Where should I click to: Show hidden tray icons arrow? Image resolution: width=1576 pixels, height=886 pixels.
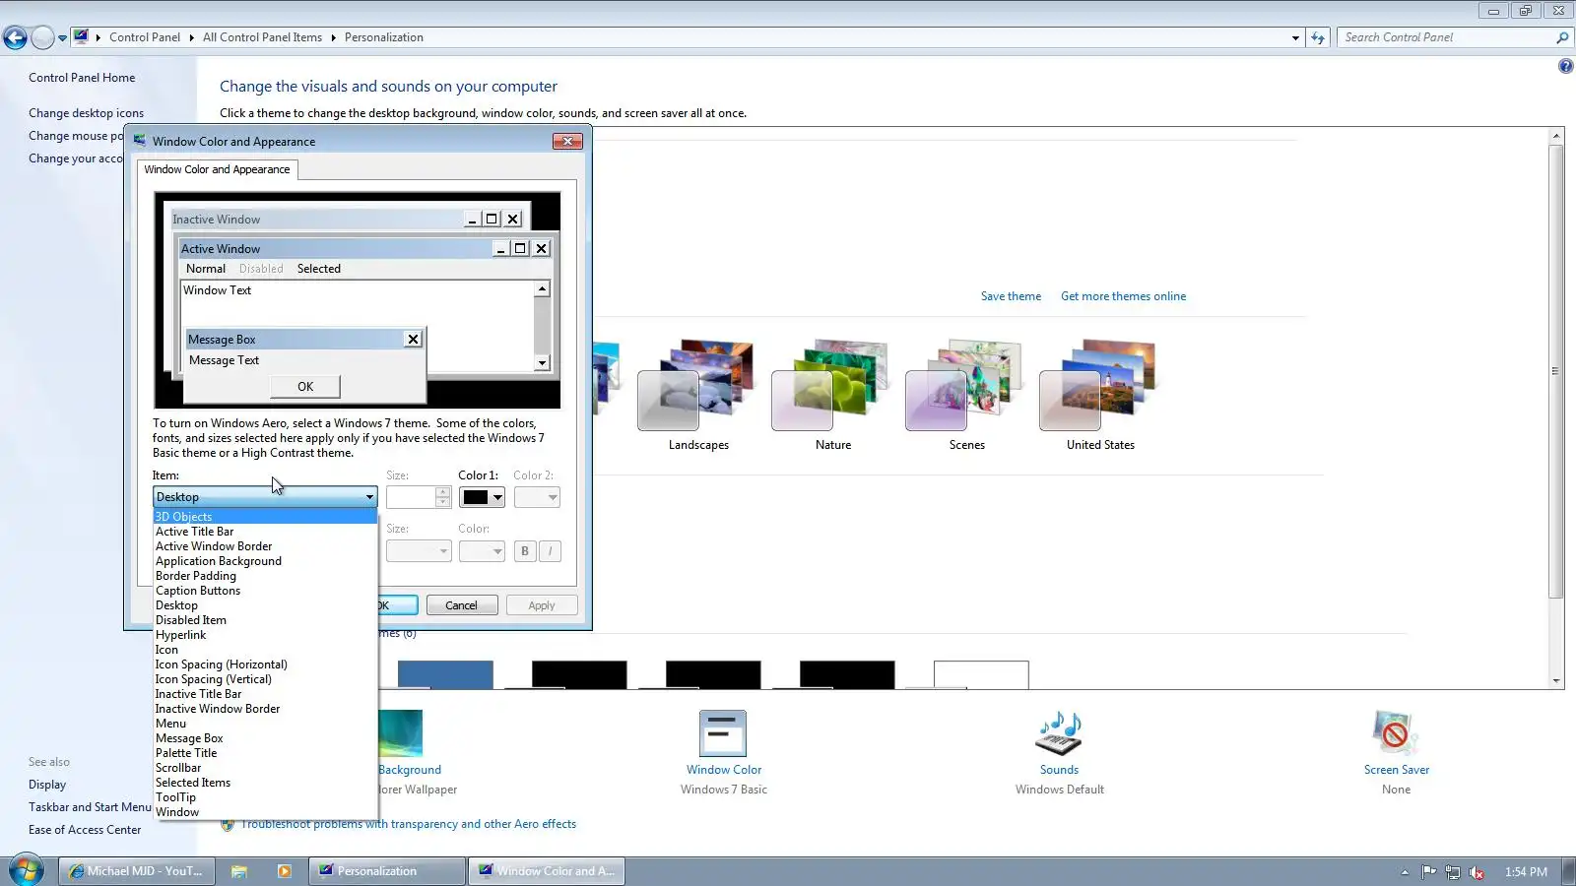coord(1405,872)
